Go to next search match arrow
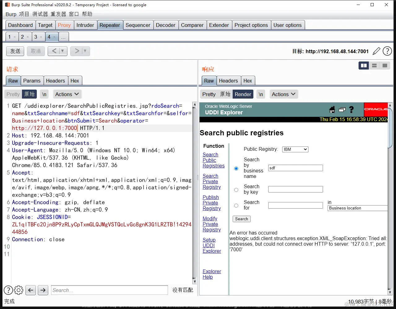 pos(43,290)
